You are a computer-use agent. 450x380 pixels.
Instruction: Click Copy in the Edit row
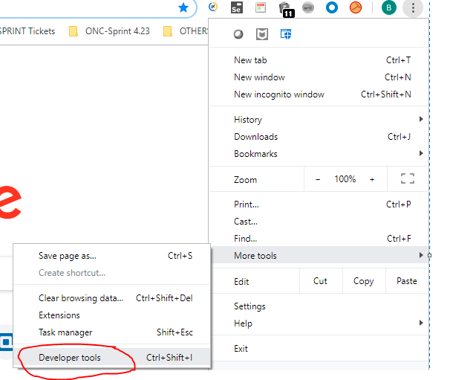coord(364,281)
